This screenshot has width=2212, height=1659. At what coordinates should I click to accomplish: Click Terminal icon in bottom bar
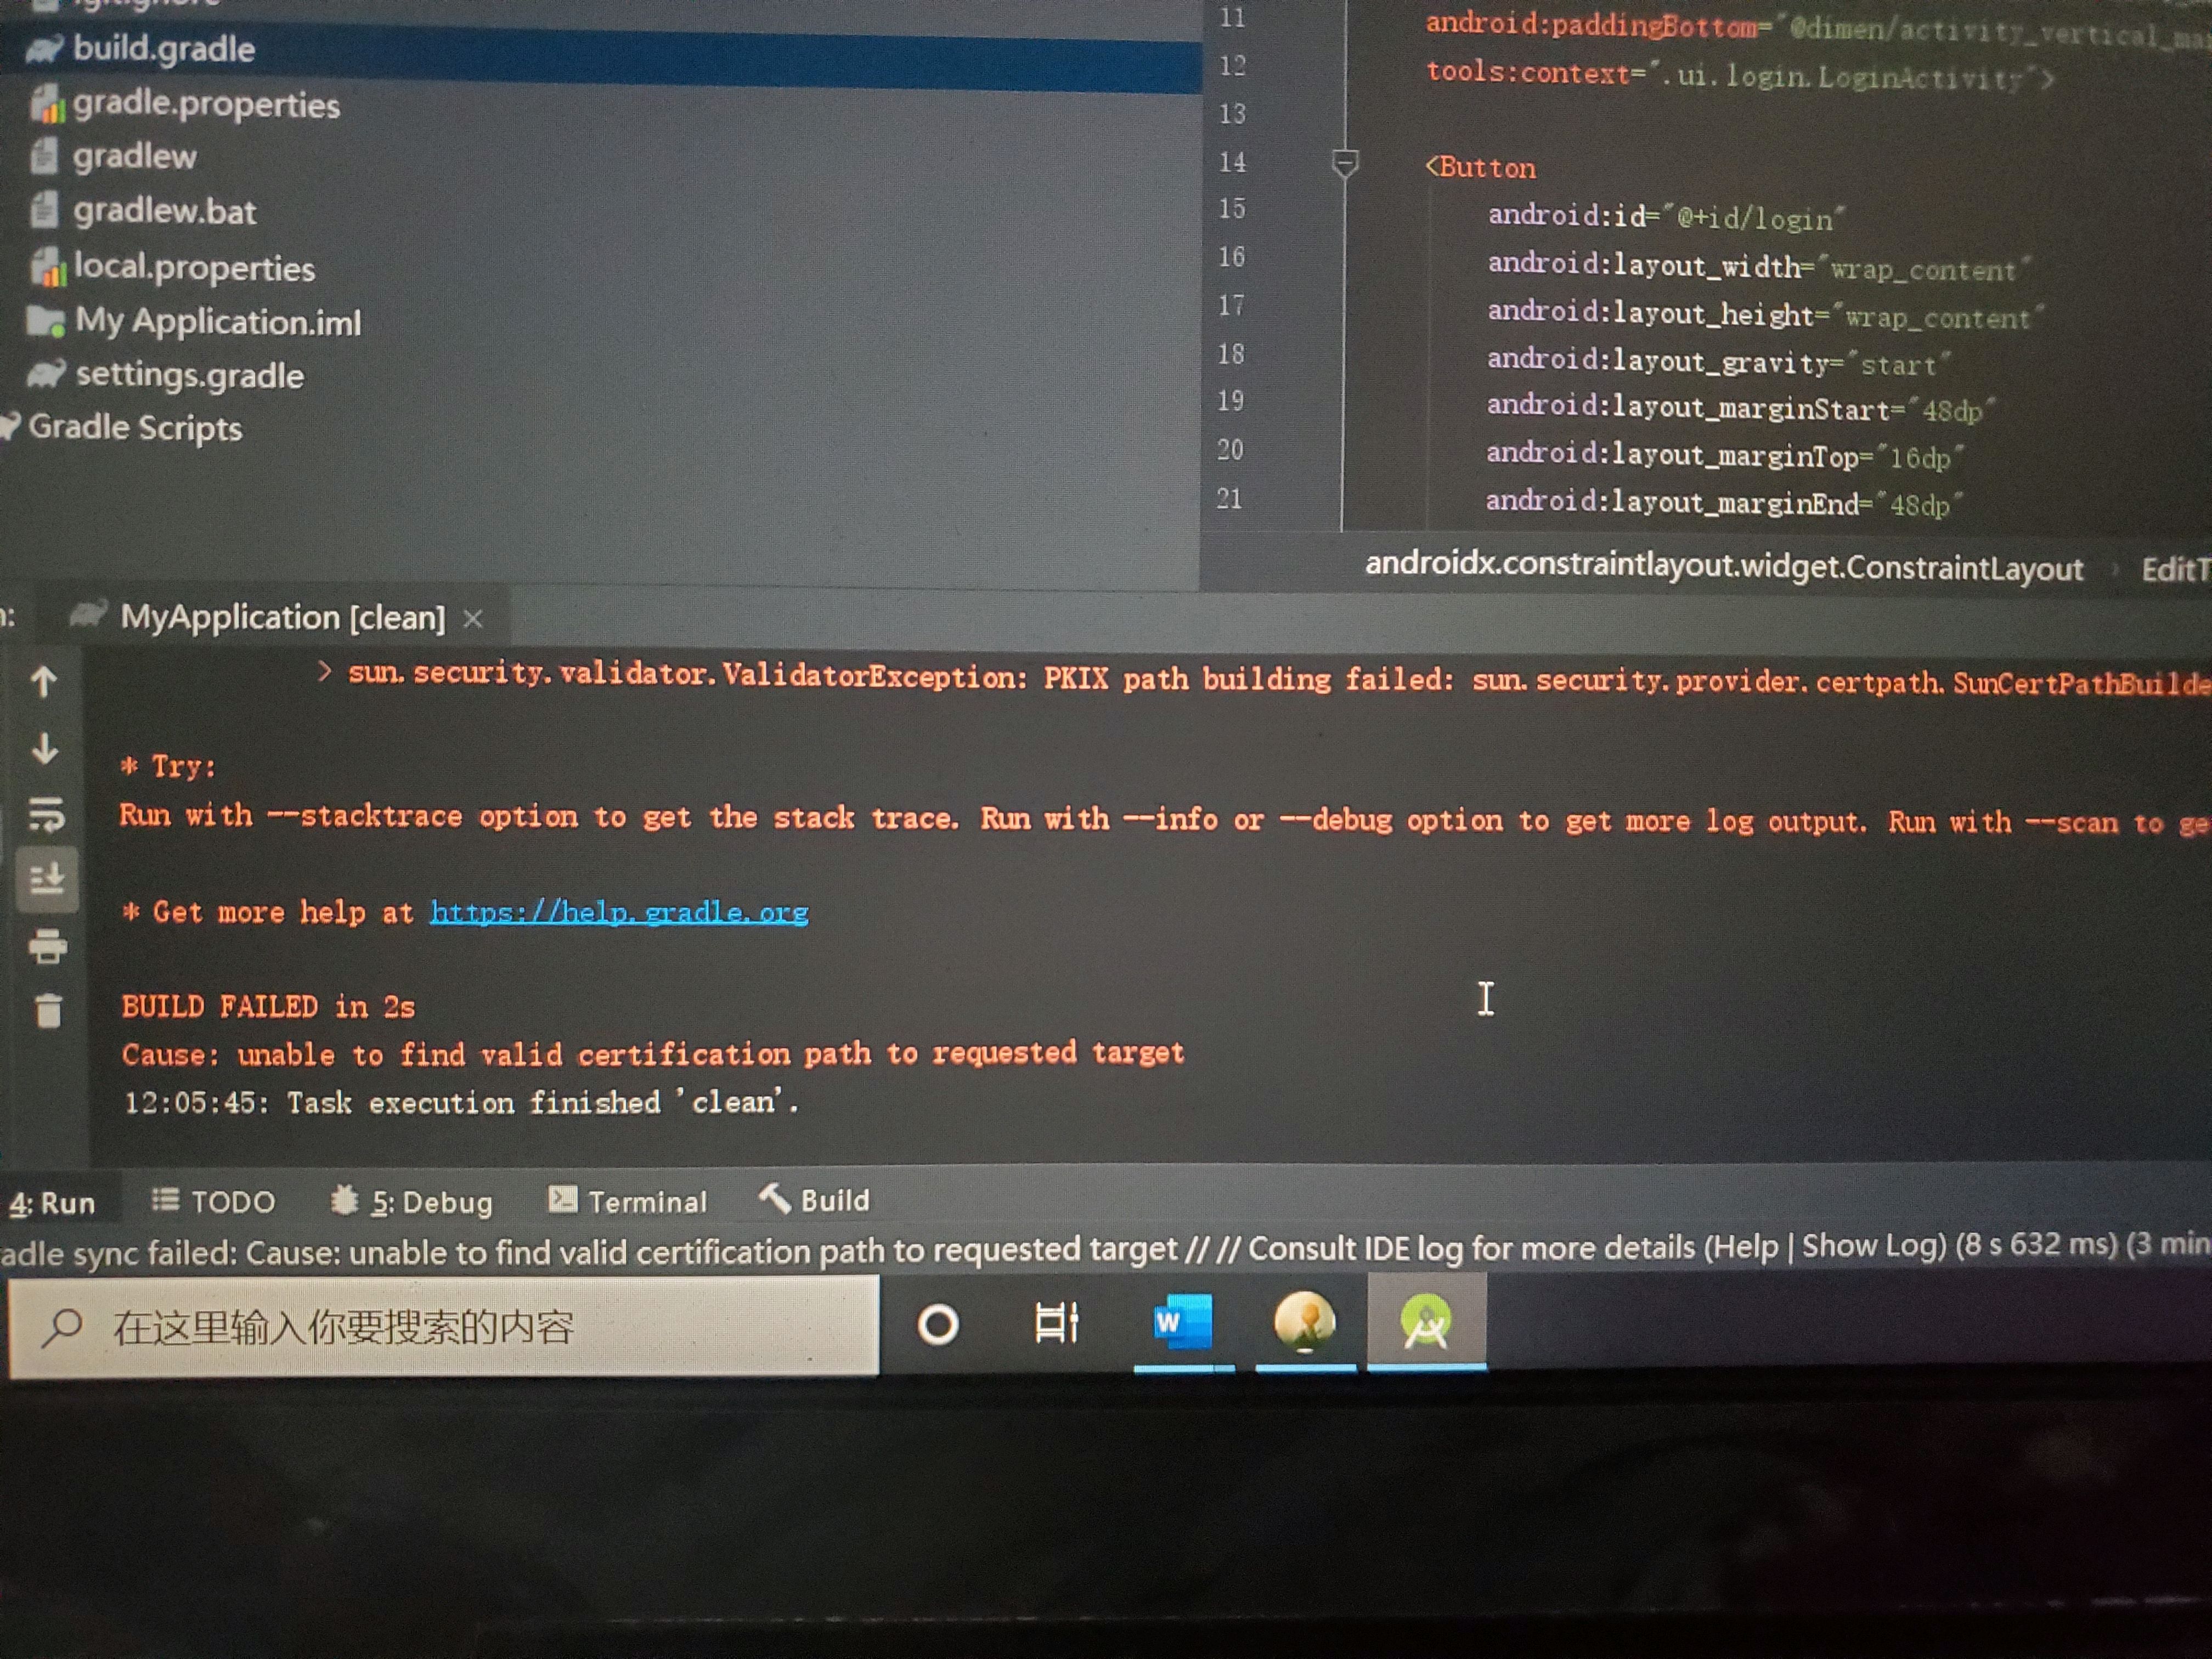(x=563, y=1199)
